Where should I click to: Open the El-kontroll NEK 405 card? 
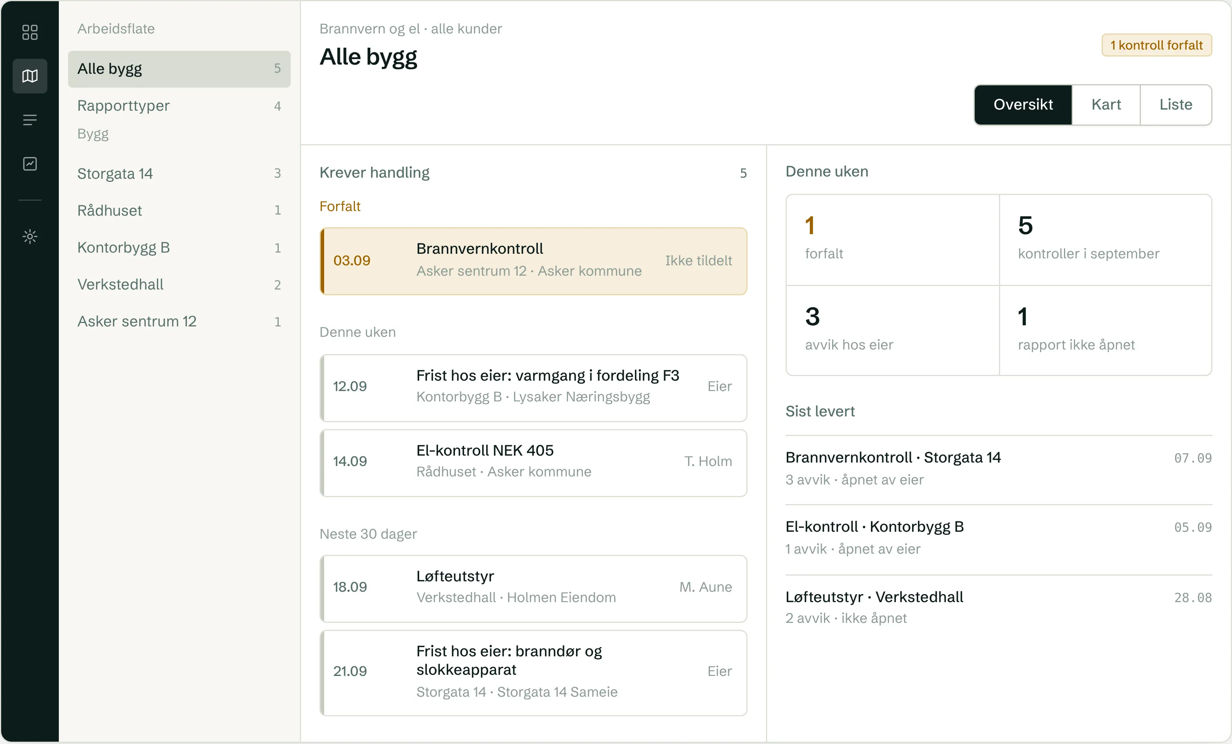point(533,463)
